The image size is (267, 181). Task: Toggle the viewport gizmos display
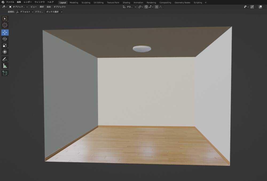252,7
